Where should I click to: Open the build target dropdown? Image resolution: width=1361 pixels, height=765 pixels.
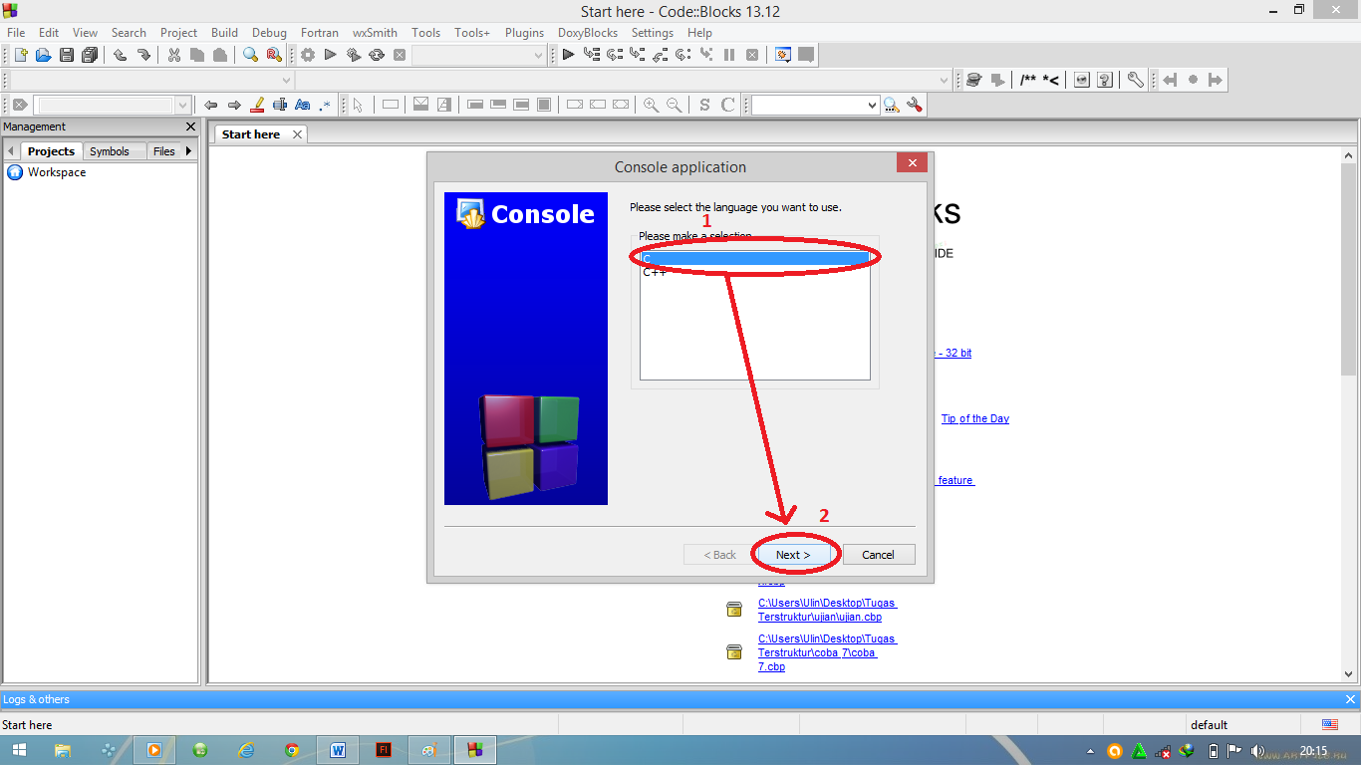click(538, 55)
